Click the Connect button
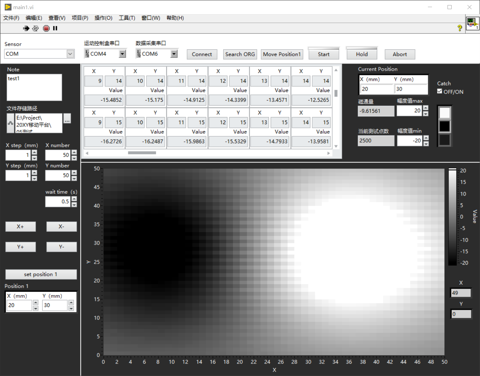480x376 pixels. coord(202,54)
